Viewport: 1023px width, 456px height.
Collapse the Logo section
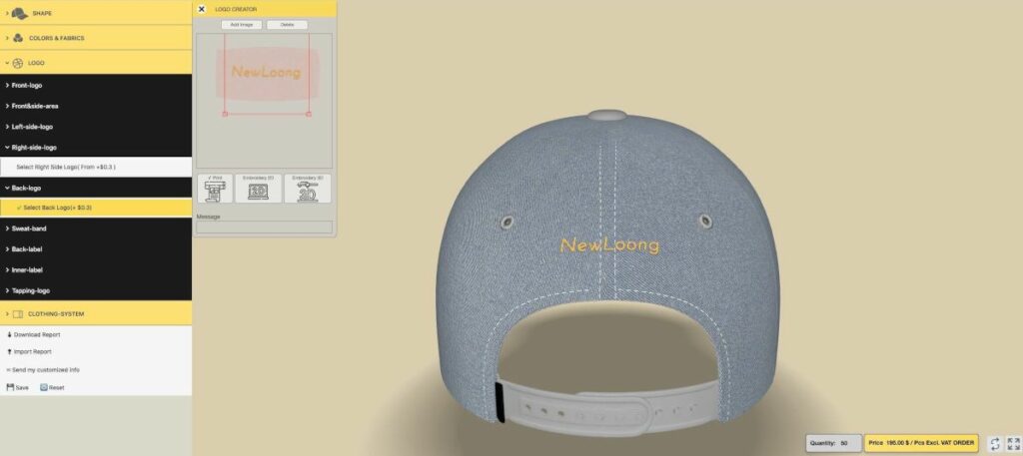[x=96, y=63]
